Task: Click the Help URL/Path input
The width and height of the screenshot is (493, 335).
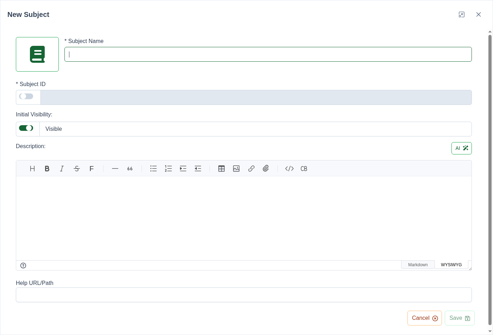Action: (x=244, y=295)
